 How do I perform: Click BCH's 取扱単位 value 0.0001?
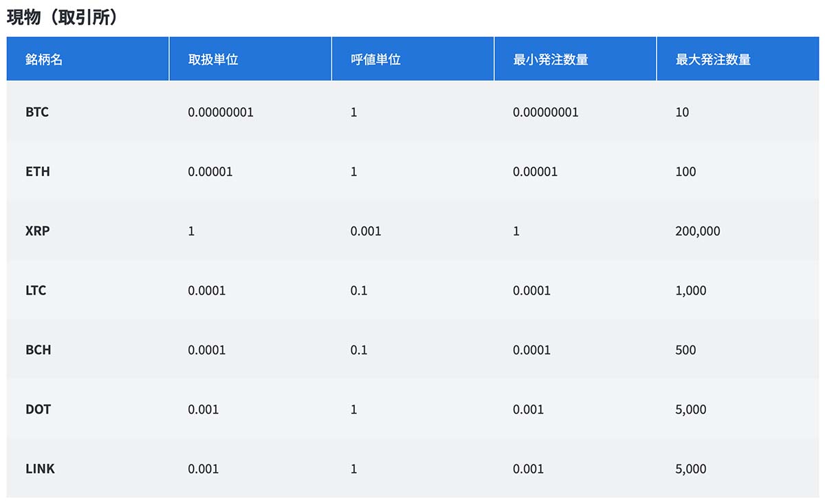207,350
